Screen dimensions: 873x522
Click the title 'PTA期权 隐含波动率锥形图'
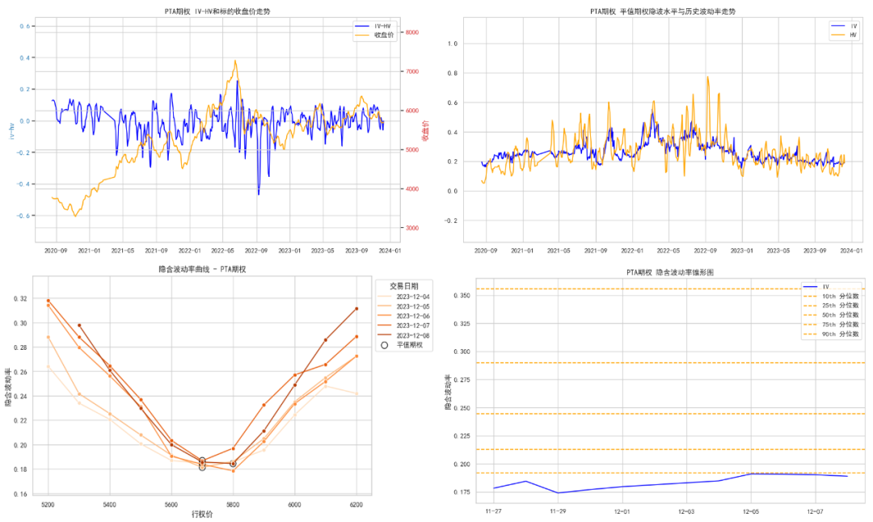670,272
